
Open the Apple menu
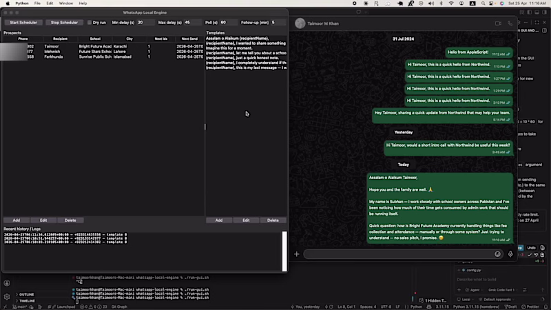pos(8,3)
